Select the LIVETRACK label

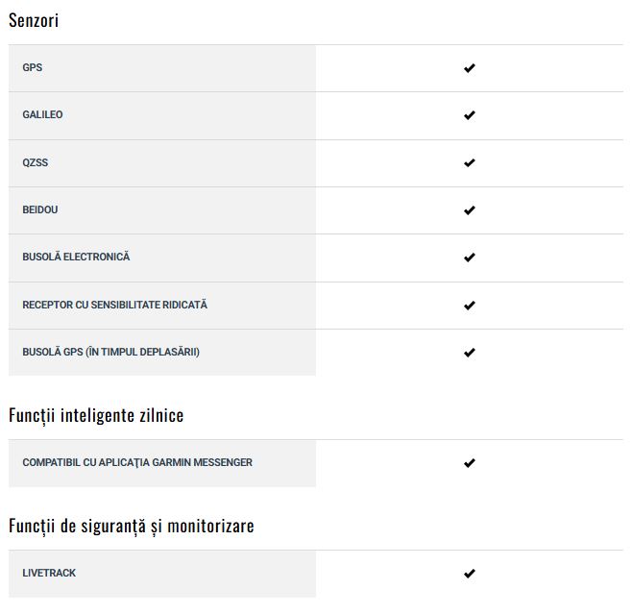tap(49, 573)
